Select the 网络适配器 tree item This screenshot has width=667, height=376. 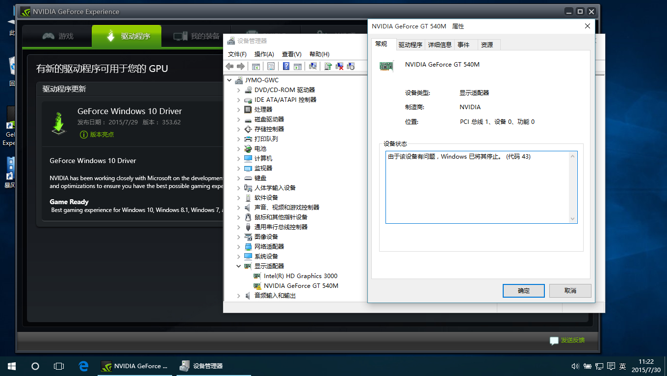[269, 247]
